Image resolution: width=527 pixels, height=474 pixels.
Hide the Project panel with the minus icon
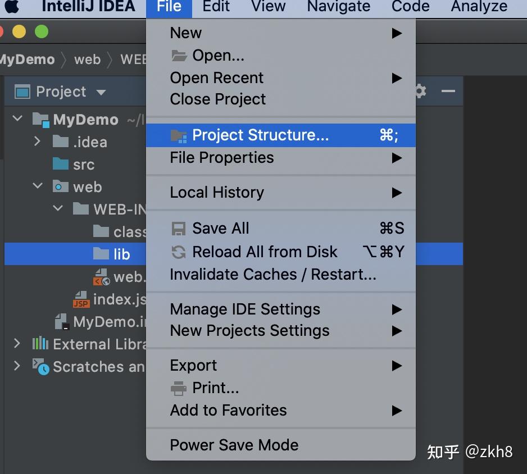pyautogui.click(x=448, y=91)
